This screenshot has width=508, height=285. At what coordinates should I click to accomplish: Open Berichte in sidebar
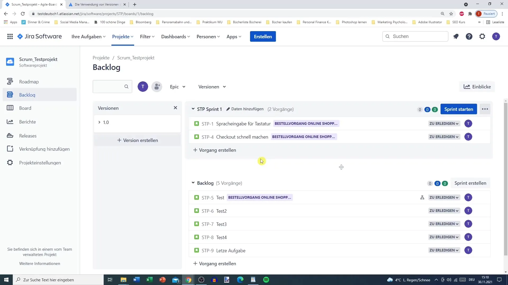pyautogui.click(x=40, y=122)
